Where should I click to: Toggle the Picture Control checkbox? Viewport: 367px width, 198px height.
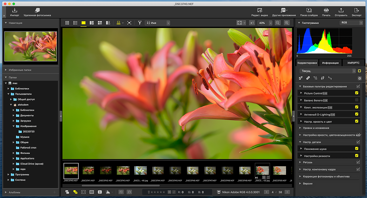[x=357, y=93]
